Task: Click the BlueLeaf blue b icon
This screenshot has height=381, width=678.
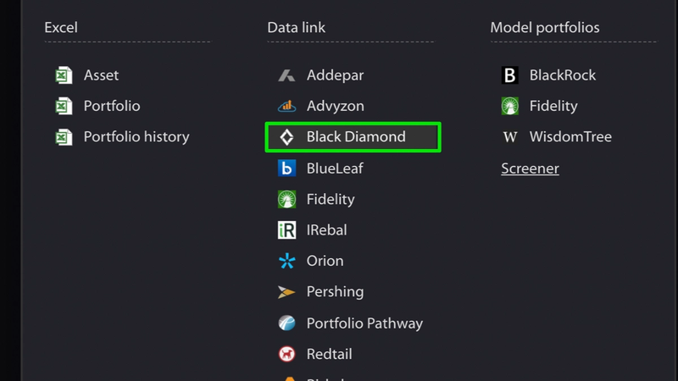Action: (286, 168)
